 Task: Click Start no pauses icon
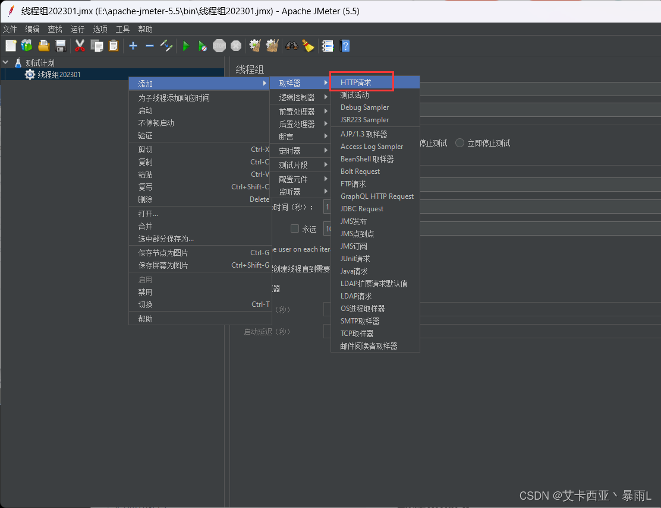pyautogui.click(x=202, y=46)
